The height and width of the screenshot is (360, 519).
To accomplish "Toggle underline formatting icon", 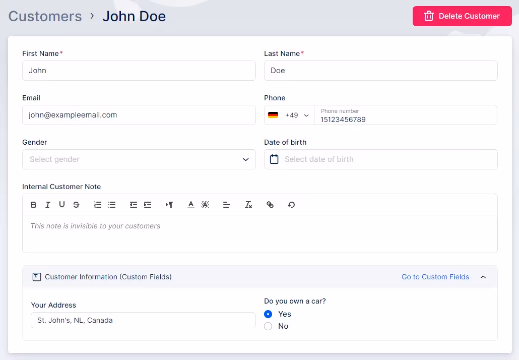I will point(62,205).
